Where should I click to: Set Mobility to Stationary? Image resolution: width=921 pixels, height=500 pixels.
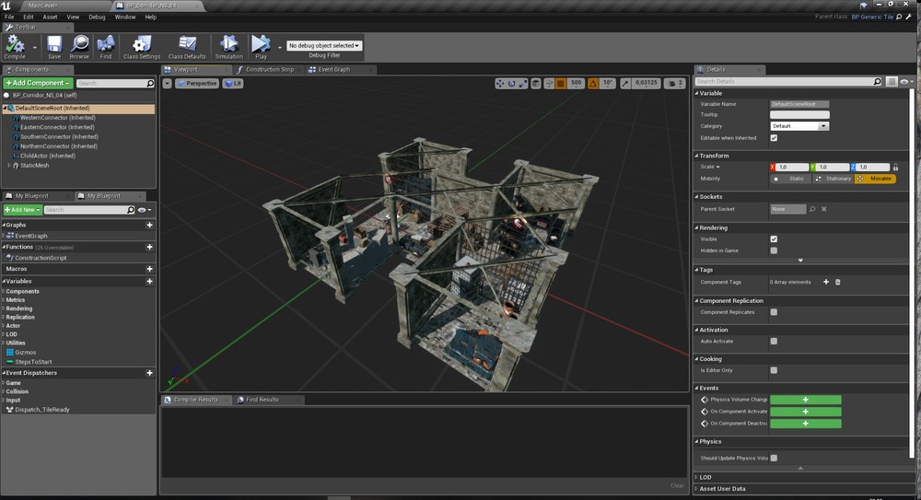coord(833,179)
